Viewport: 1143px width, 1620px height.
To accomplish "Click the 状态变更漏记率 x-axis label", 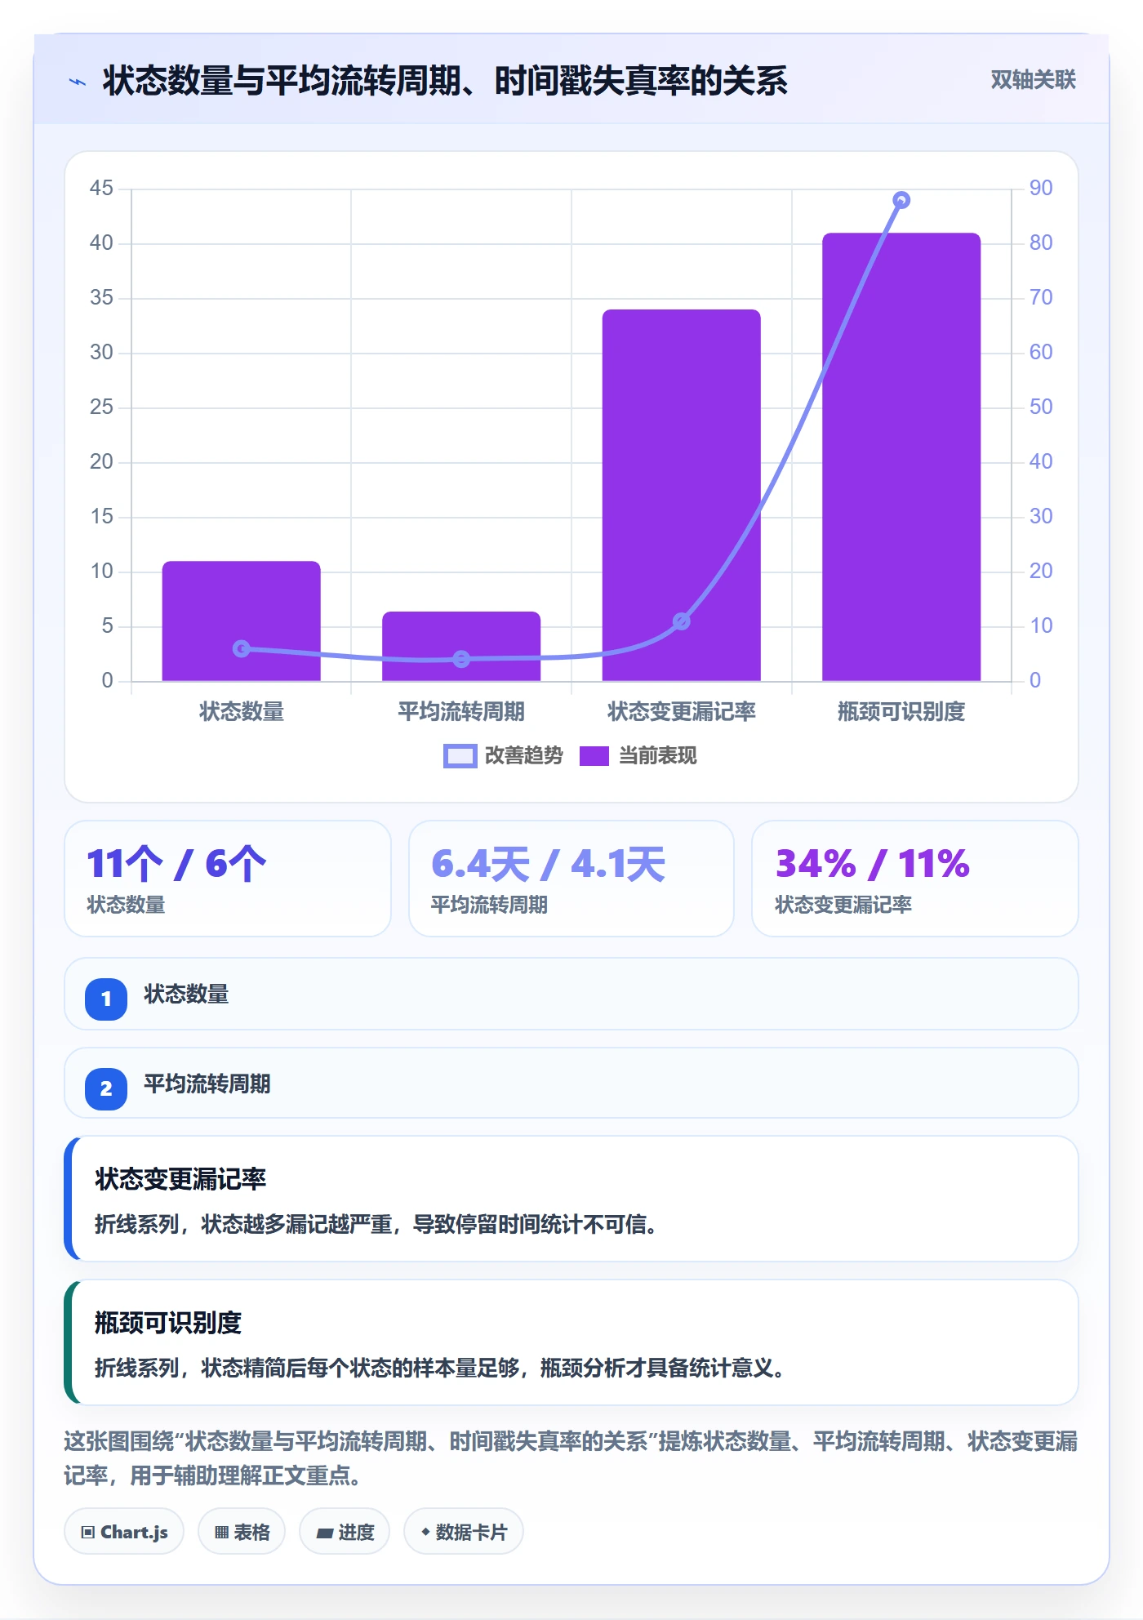I will coord(682,712).
